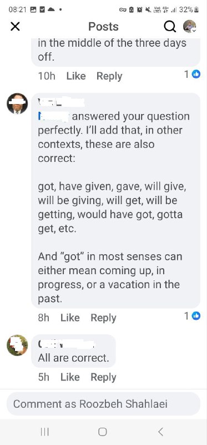This screenshot has height=445, width=207.
Task: Reply to the "All are correct." comment
Action: coord(103,378)
